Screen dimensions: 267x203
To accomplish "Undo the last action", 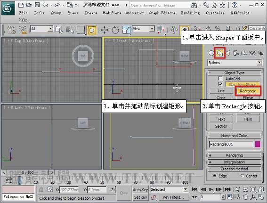I will point(45,5).
